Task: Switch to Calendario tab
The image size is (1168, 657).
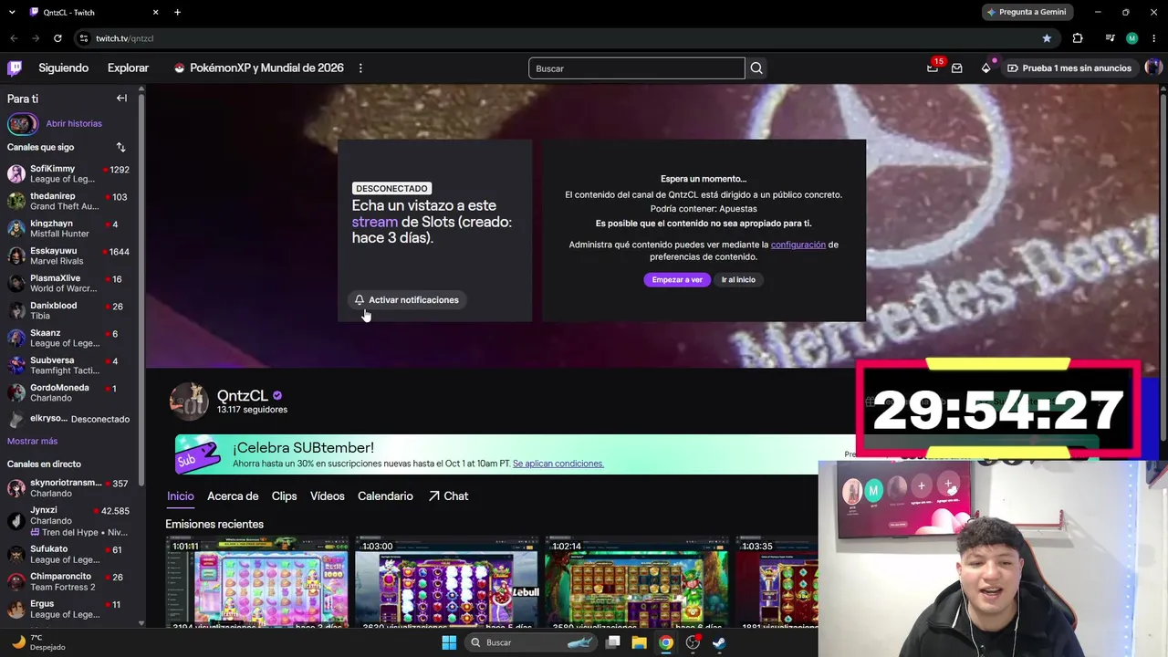Action: (385, 496)
